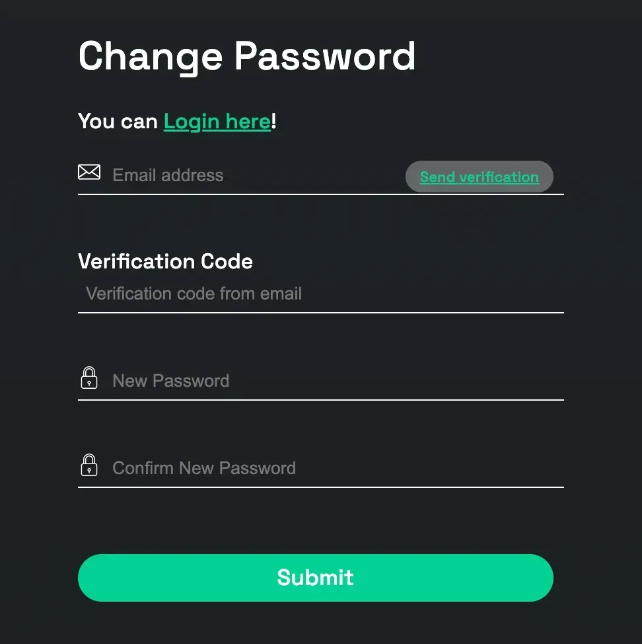Click the word "Code" in Verification Code label

(x=227, y=261)
